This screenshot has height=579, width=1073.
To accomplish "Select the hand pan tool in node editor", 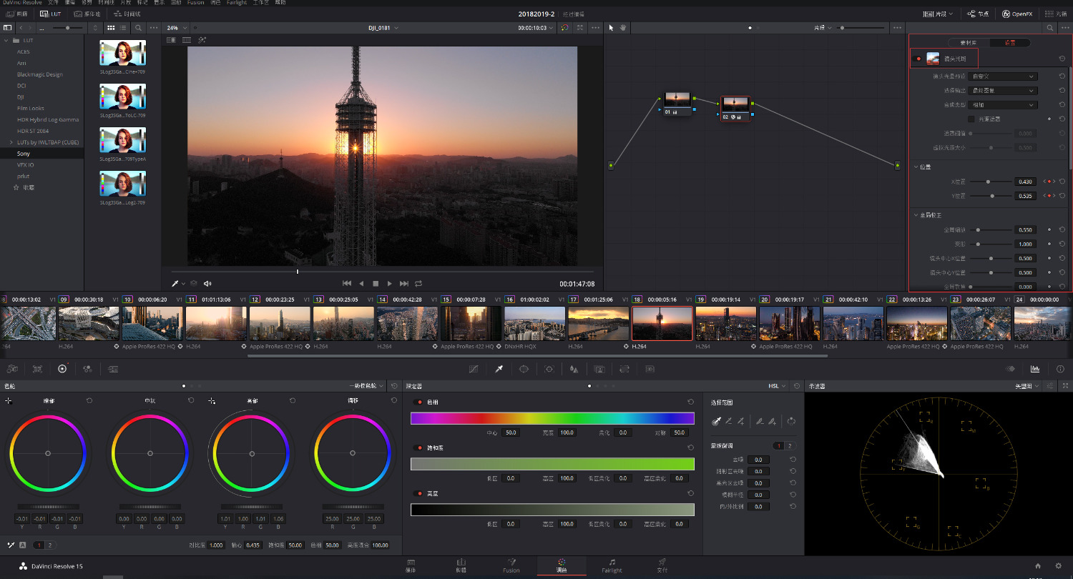I will tap(623, 27).
